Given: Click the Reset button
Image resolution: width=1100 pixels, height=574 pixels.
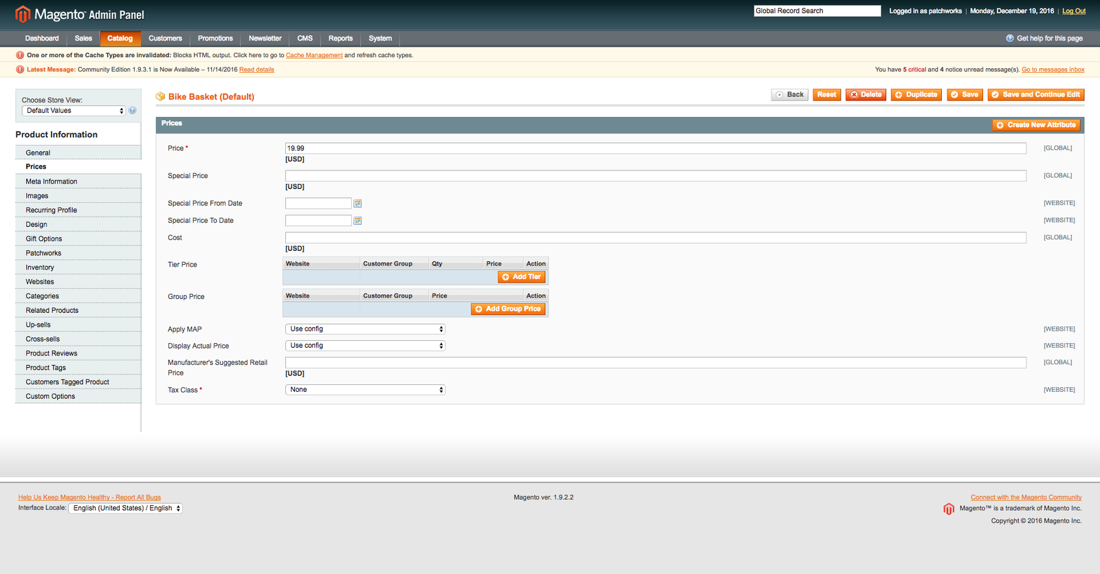Looking at the screenshot, I should (827, 95).
